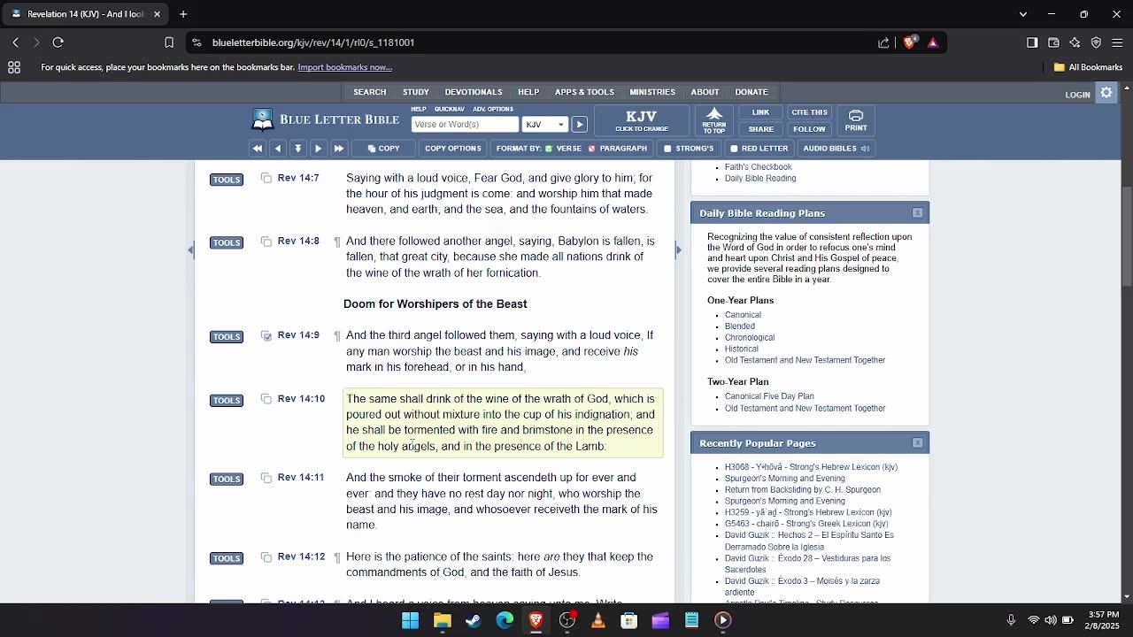Viewport: 1133px width, 637px height.
Task: Jump to the next book (double right arrow)
Action: 338,149
